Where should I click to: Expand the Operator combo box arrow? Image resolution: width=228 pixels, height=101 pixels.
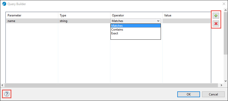point(158,21)
